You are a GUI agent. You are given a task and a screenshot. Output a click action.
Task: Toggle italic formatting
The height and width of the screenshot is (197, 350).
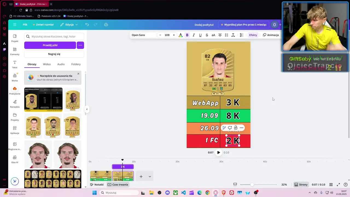coord(194,35)
